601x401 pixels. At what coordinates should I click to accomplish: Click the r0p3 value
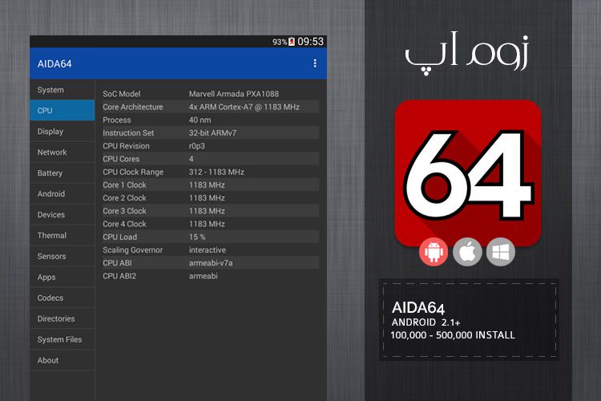tap(196, 146)
